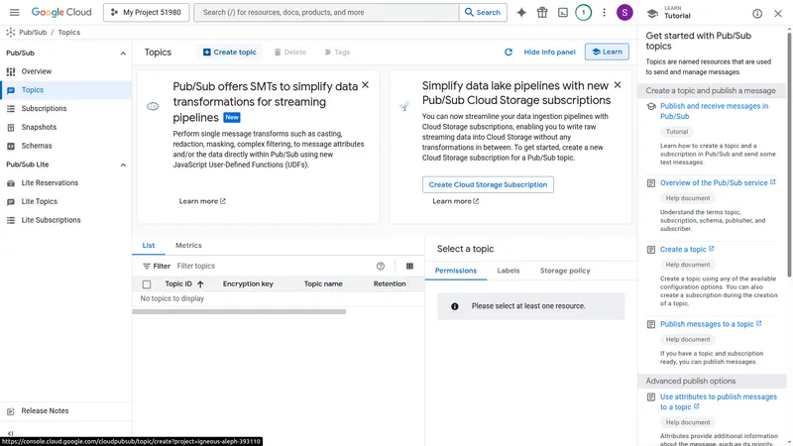Click the Release Notes icon
This screenshot has height=446, width=793.
(11, 411)
